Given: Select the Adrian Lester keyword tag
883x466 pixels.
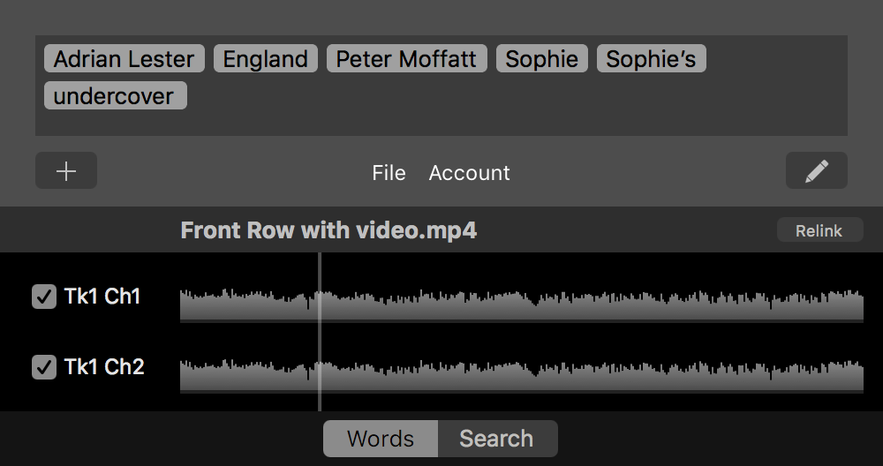Looking at the screenshot, I should coord(124,59).
